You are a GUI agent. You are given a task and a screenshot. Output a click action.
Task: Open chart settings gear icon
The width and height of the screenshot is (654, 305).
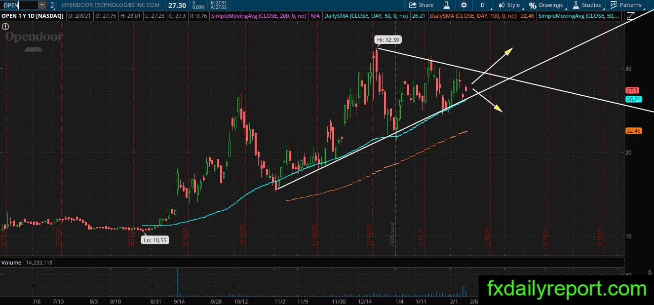464,5
